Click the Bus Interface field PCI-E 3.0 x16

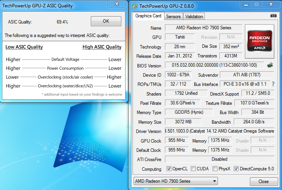[245, 84]
